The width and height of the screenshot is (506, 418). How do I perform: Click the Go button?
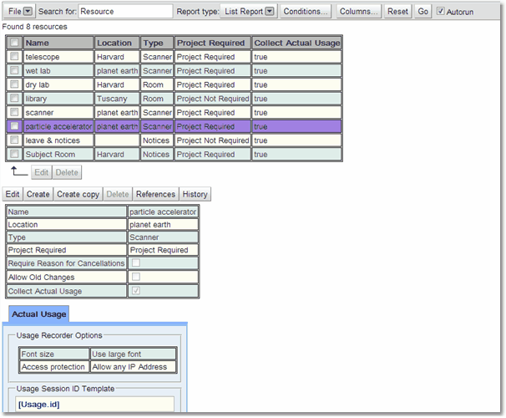coord(423,12)
